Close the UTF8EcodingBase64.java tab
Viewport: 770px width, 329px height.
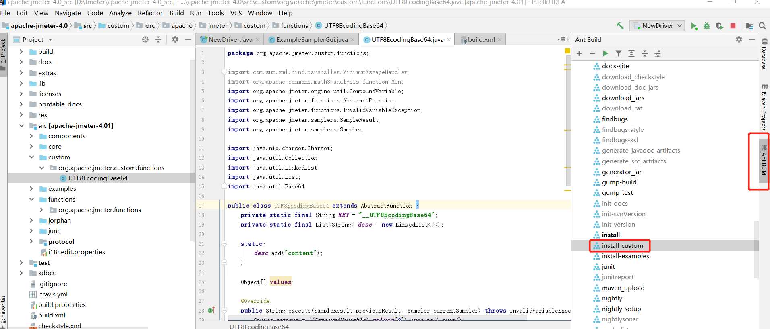pyautogui.click(x=449, y=39)
